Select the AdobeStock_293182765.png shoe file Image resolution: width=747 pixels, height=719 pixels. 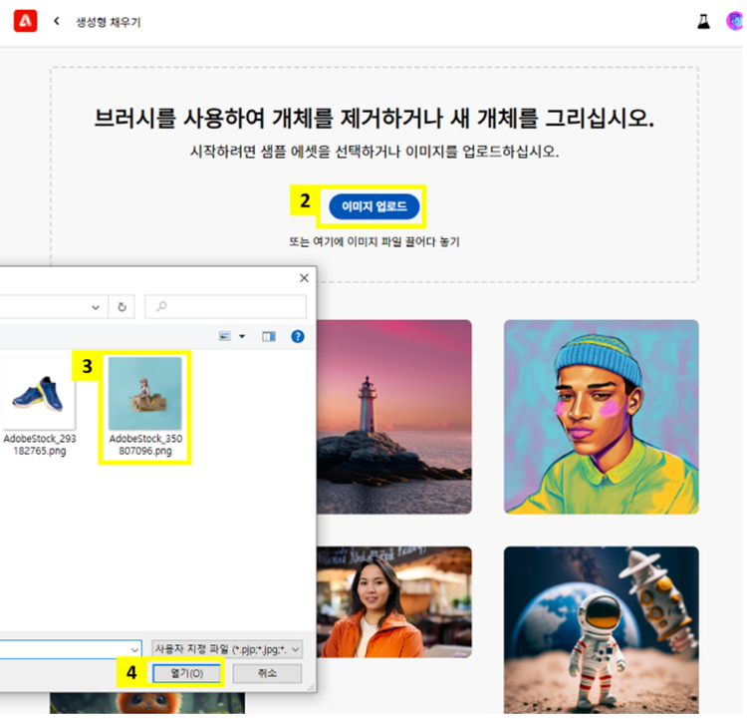point(39,407)
